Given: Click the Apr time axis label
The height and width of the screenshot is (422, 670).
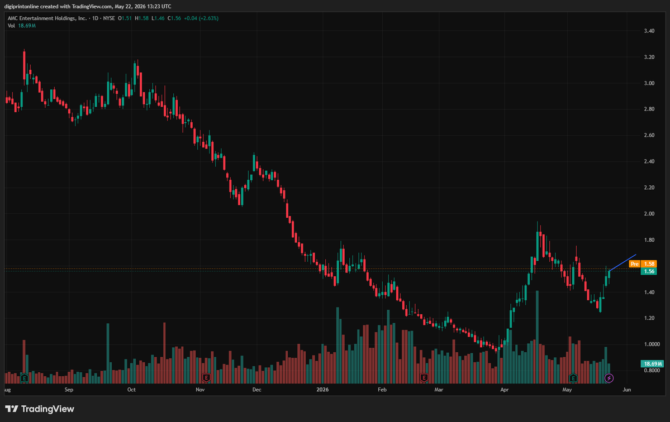Looking at the screenshot, I should click(x=505, y=390).
